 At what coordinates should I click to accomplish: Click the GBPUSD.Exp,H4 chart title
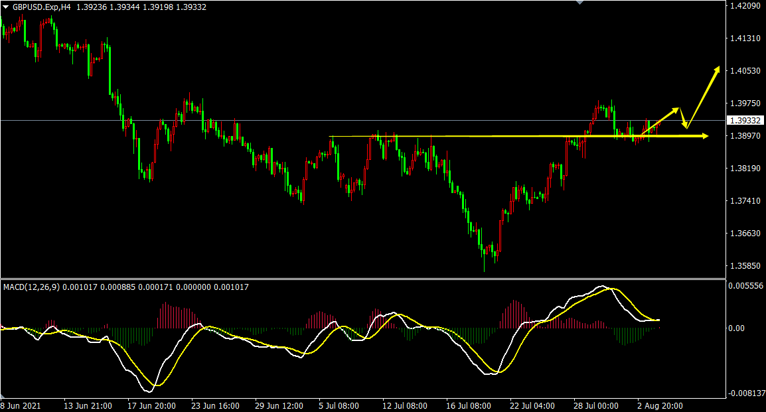pyautogui.click(x=42, y=7)
